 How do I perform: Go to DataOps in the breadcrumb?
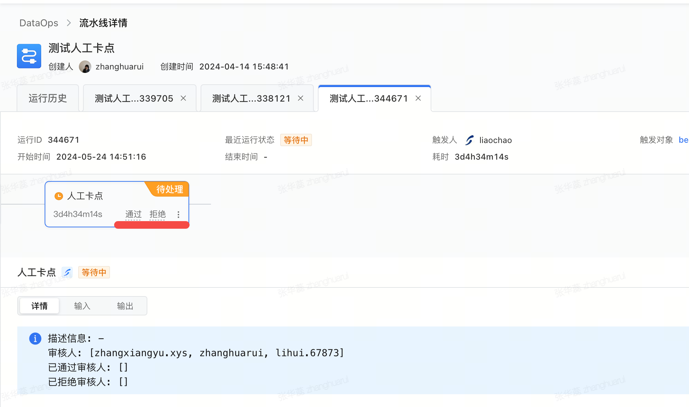click(39, 23)
